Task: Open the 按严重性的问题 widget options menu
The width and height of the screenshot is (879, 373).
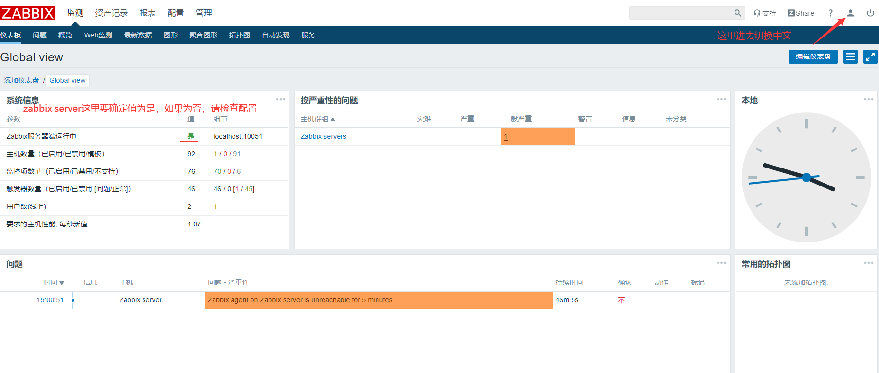Action: pos(721,99)
